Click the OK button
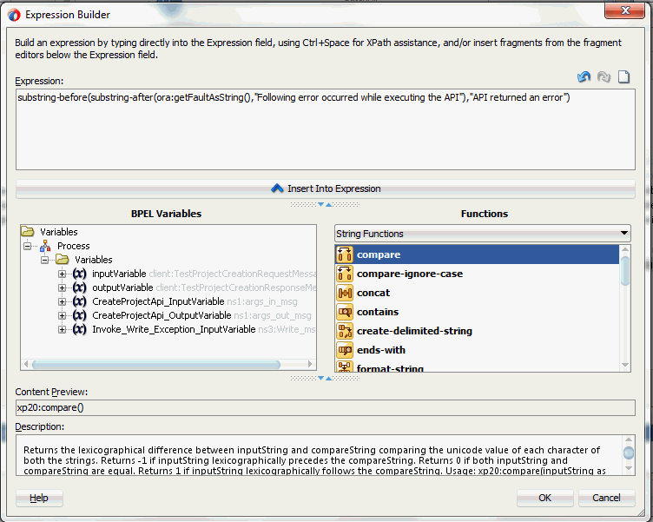 click(544, 498)
